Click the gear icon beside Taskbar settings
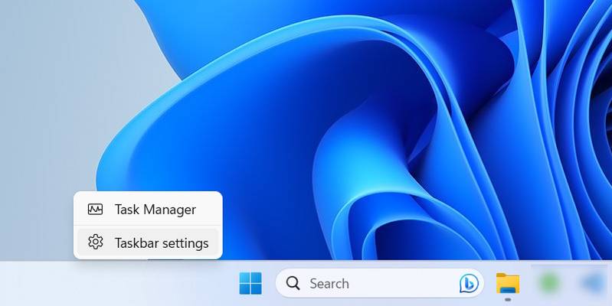 tap(95, 242)
